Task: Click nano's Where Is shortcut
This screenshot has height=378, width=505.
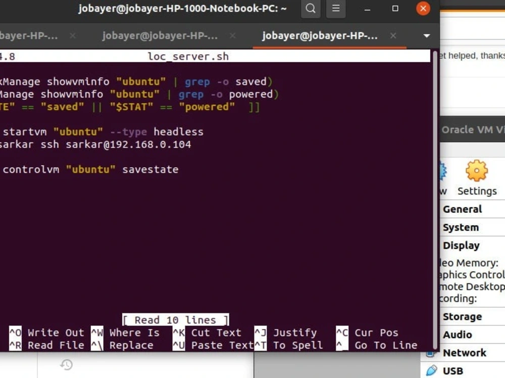Action: tap(135, 333)
